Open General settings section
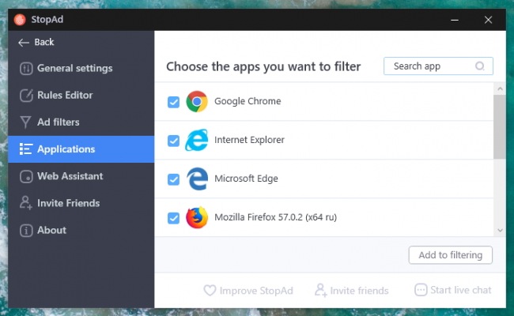The image size is (514, 316). (x=81, y=69)
